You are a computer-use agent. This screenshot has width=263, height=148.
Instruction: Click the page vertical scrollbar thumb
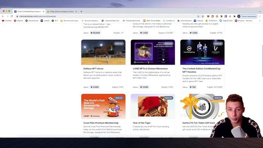coord(262,60)
